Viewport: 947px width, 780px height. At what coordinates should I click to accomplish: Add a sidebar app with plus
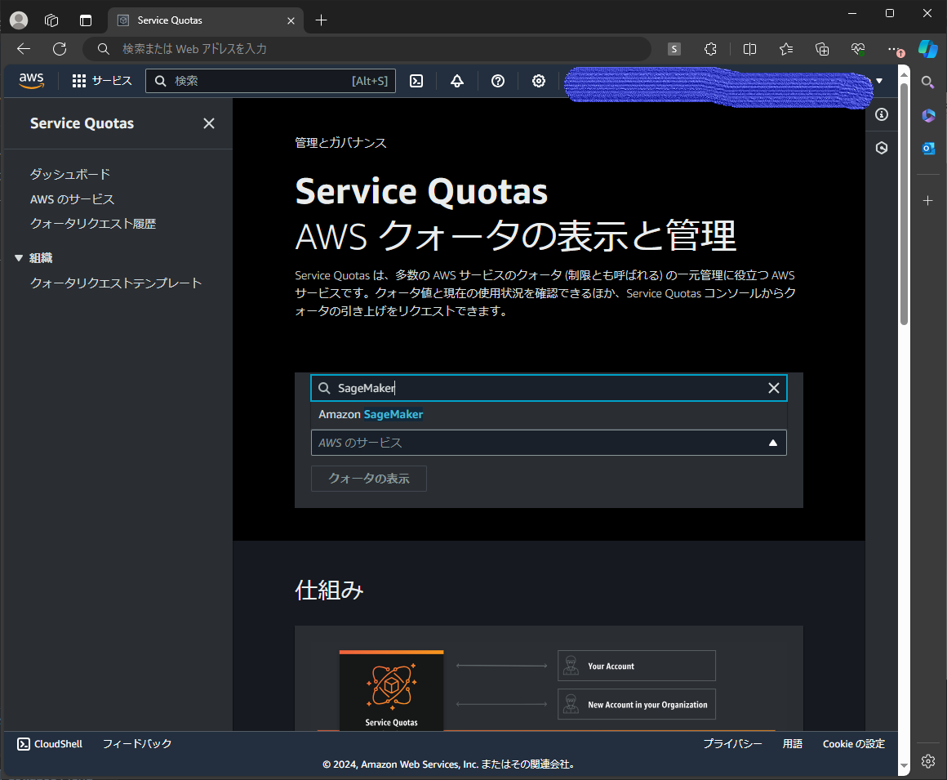point(928,201)
